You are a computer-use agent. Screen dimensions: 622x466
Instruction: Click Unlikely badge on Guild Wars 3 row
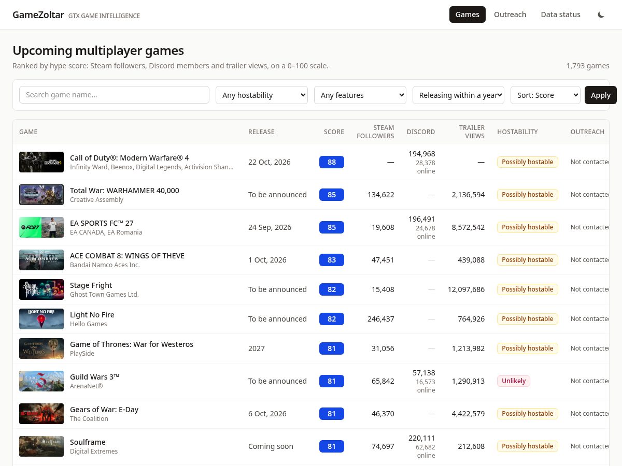(x=514, y=381)
